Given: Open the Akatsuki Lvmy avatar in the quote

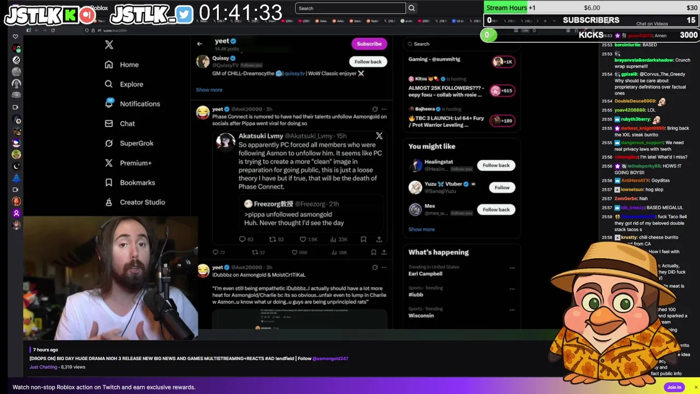Looking at the screenshot, I should (225, 141).
